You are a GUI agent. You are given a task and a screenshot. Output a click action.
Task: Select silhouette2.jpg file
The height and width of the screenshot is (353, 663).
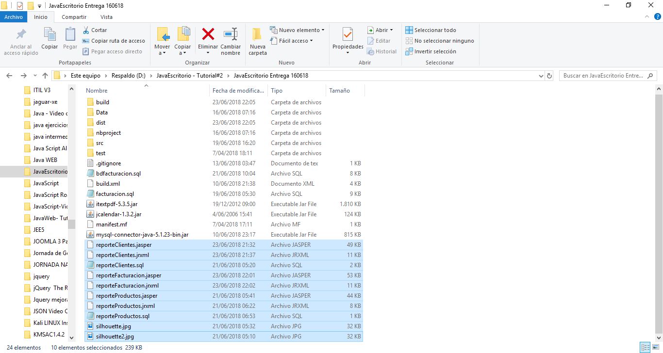(x=223, y=337)
